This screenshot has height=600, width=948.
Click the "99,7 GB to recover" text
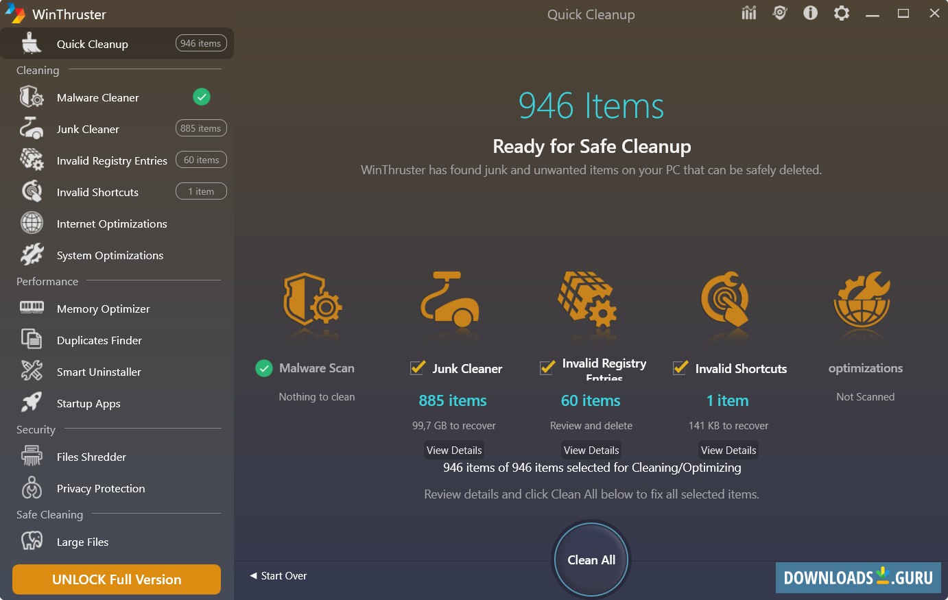[x=454, y=426]
